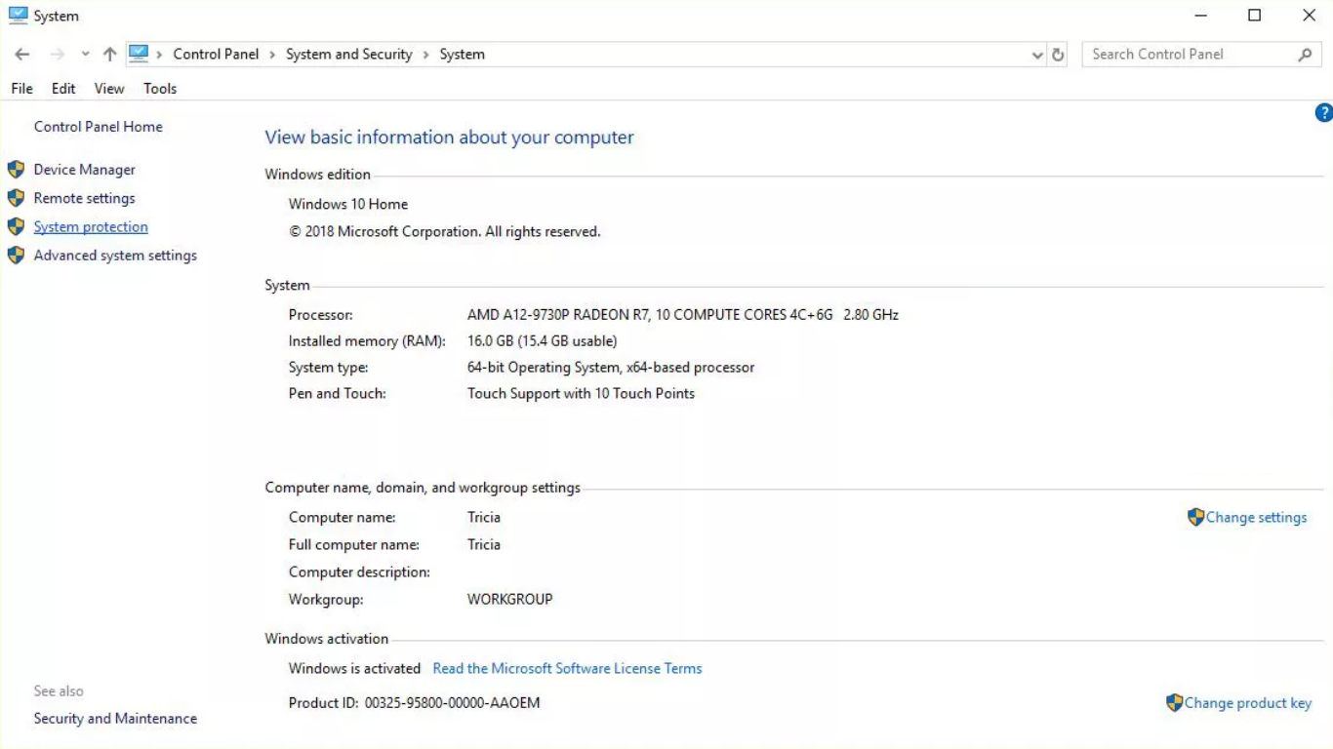Expand the chevron after System and Security
This screenshot has width=1333, height=749.
point(426,55)
